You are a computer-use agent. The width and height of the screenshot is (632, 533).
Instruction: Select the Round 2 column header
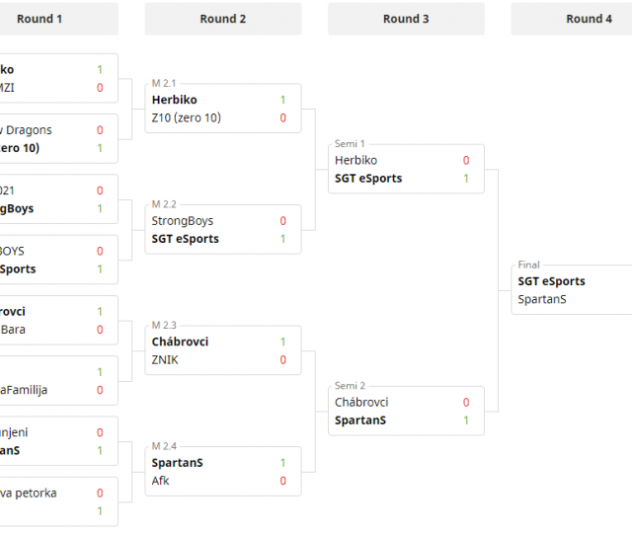(x=223, y=19)
